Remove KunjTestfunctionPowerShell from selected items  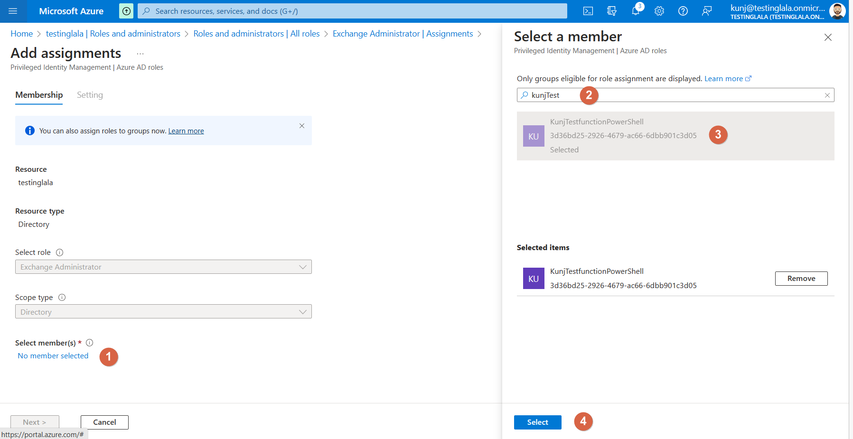(x=801, y=279)
